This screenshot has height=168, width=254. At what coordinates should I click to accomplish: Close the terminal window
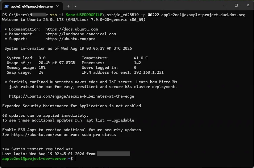(x=248, y=5)
